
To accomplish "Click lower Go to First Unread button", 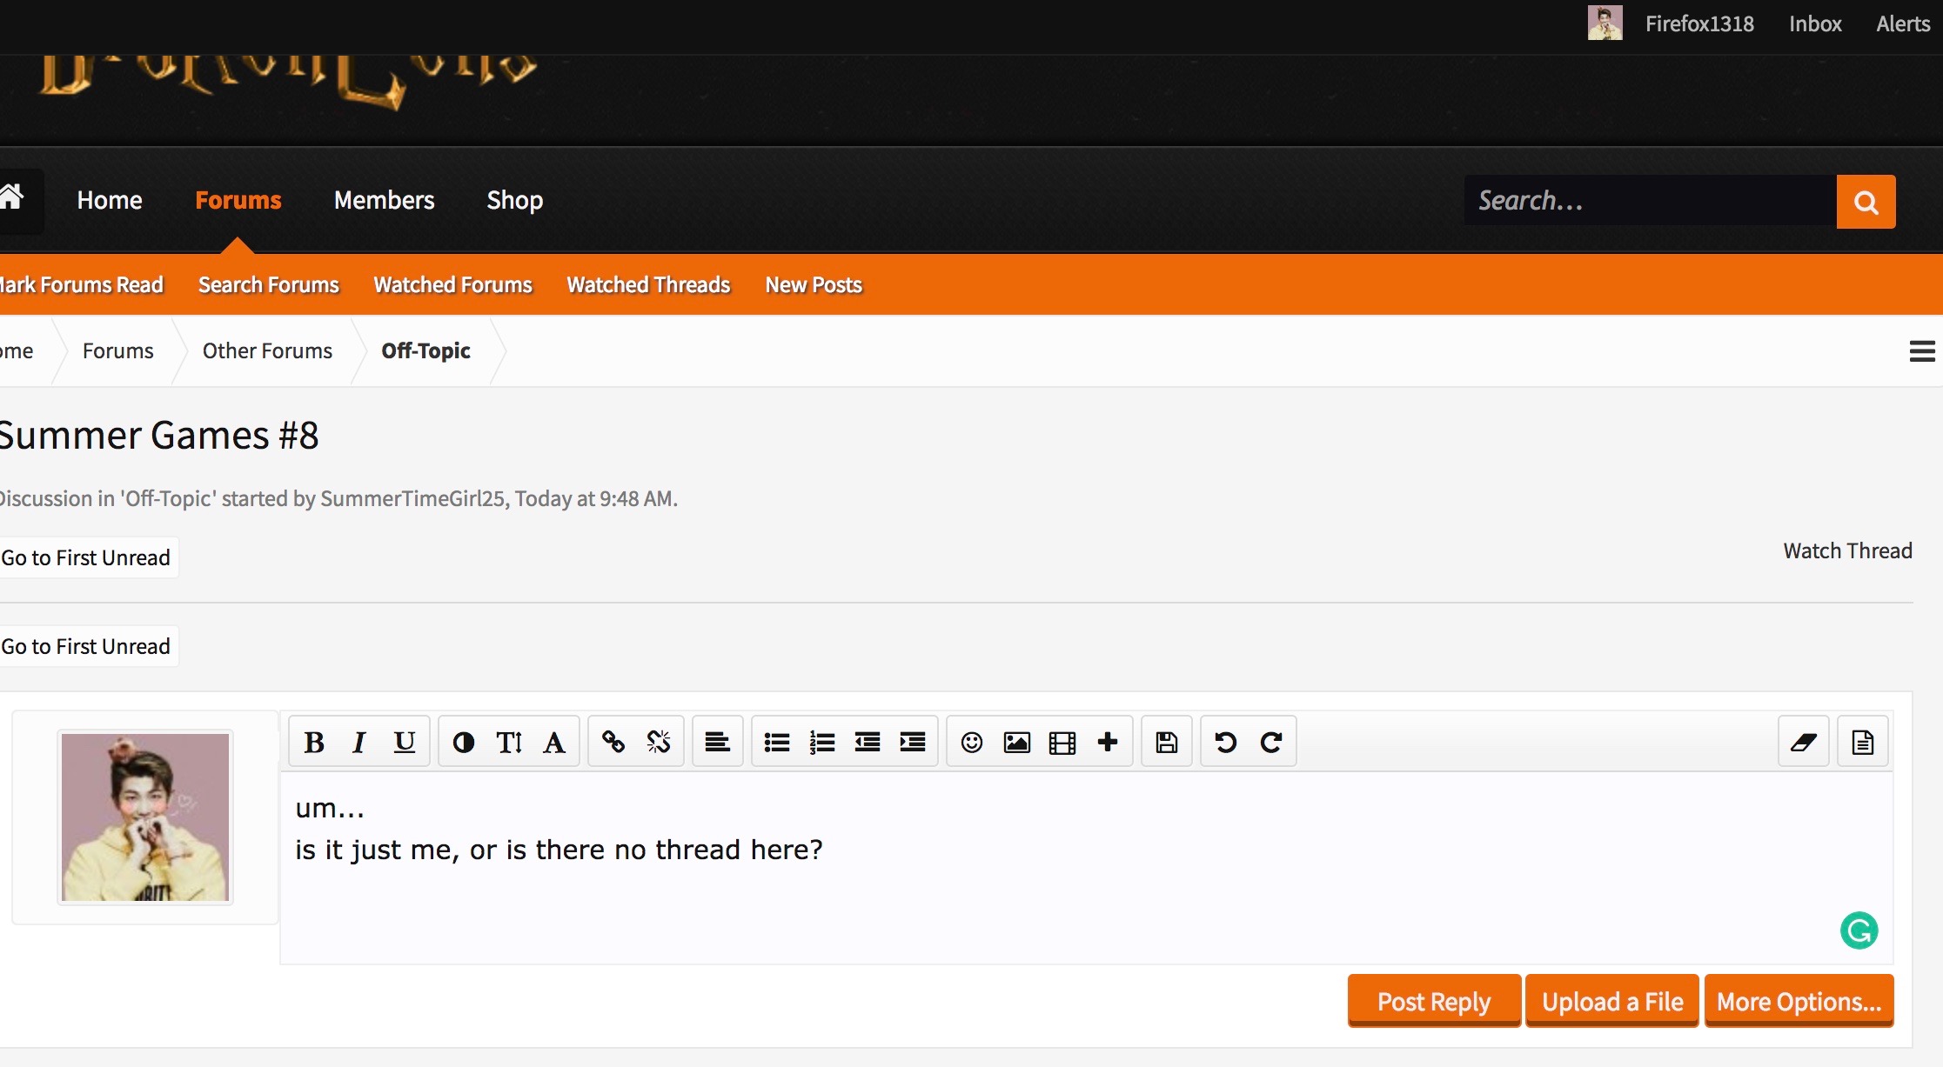I will click(87, 646).
